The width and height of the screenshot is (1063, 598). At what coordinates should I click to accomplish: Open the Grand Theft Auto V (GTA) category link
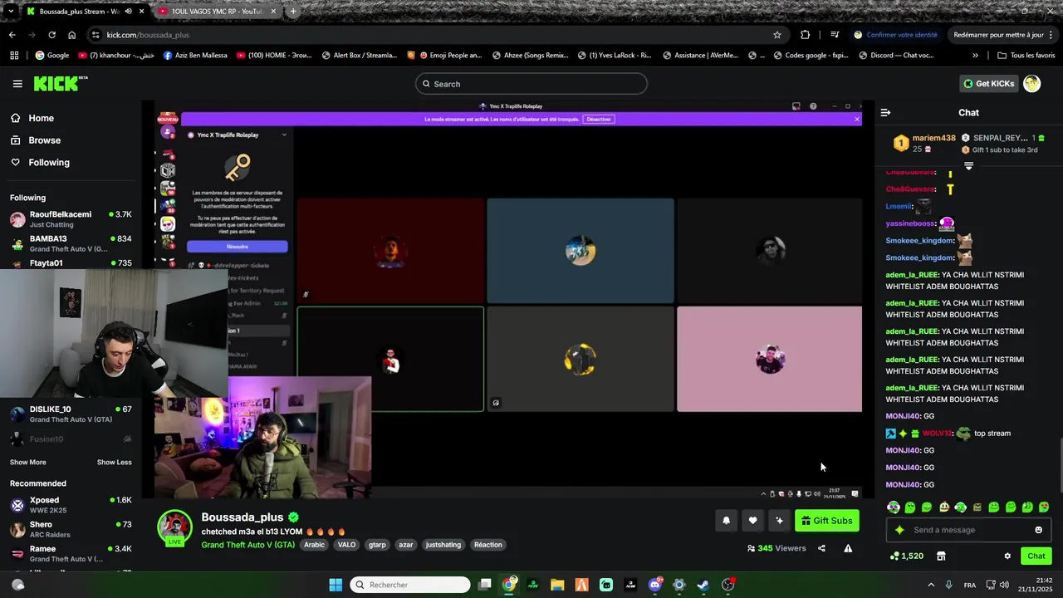pyautogui.click(x=247, y=545)
